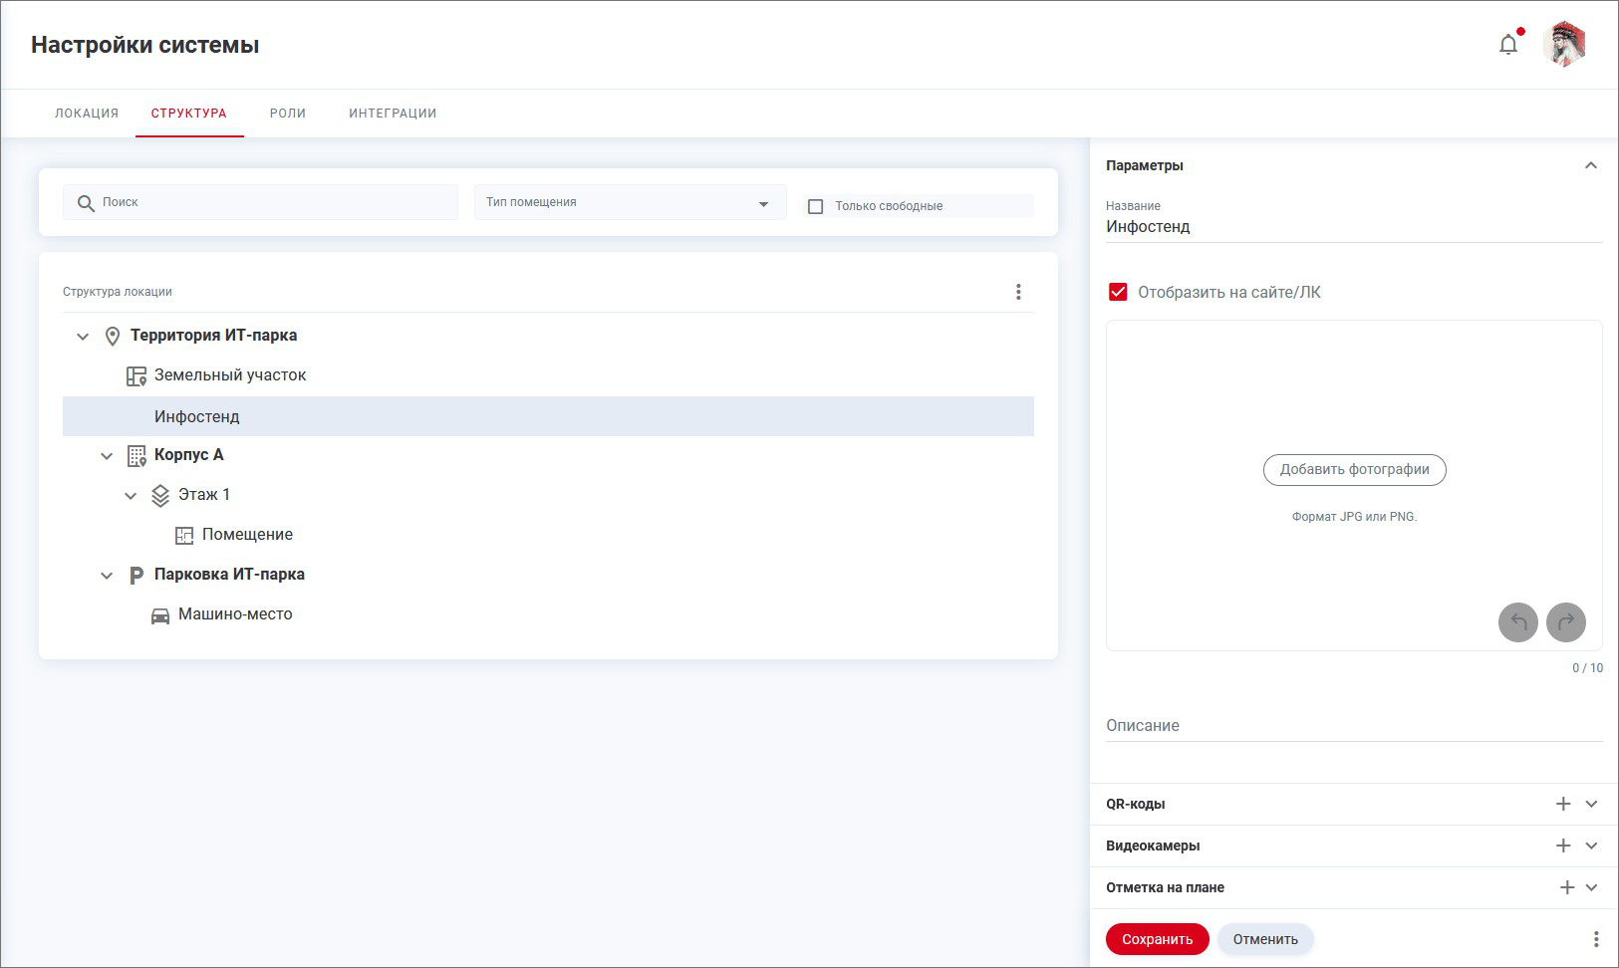Collapse the 'Корпус А' tree node
The image size is (1619, 968).
(107, 456)
